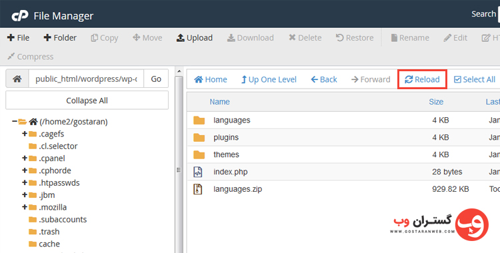Navigate Up One Level
500x253 pixels.
pyautogui.click(x=269, y=79)
